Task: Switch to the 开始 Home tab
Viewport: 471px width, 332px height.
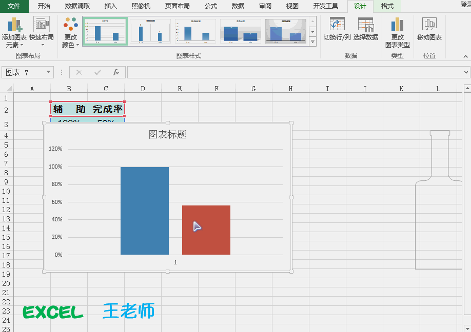Action: (x=44, y=6)
